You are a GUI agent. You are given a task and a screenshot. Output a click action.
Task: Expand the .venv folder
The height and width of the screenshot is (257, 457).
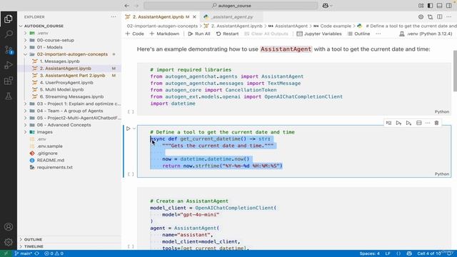(26, 33)
